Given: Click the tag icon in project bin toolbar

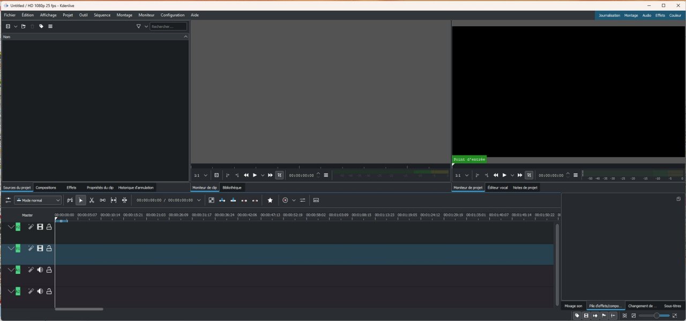Looking at the screenshot, I should pos(41,26).
